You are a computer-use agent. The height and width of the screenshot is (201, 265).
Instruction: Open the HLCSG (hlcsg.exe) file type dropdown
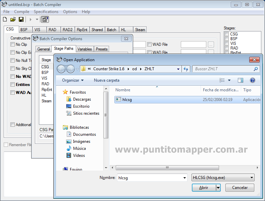tap(223, 178)
